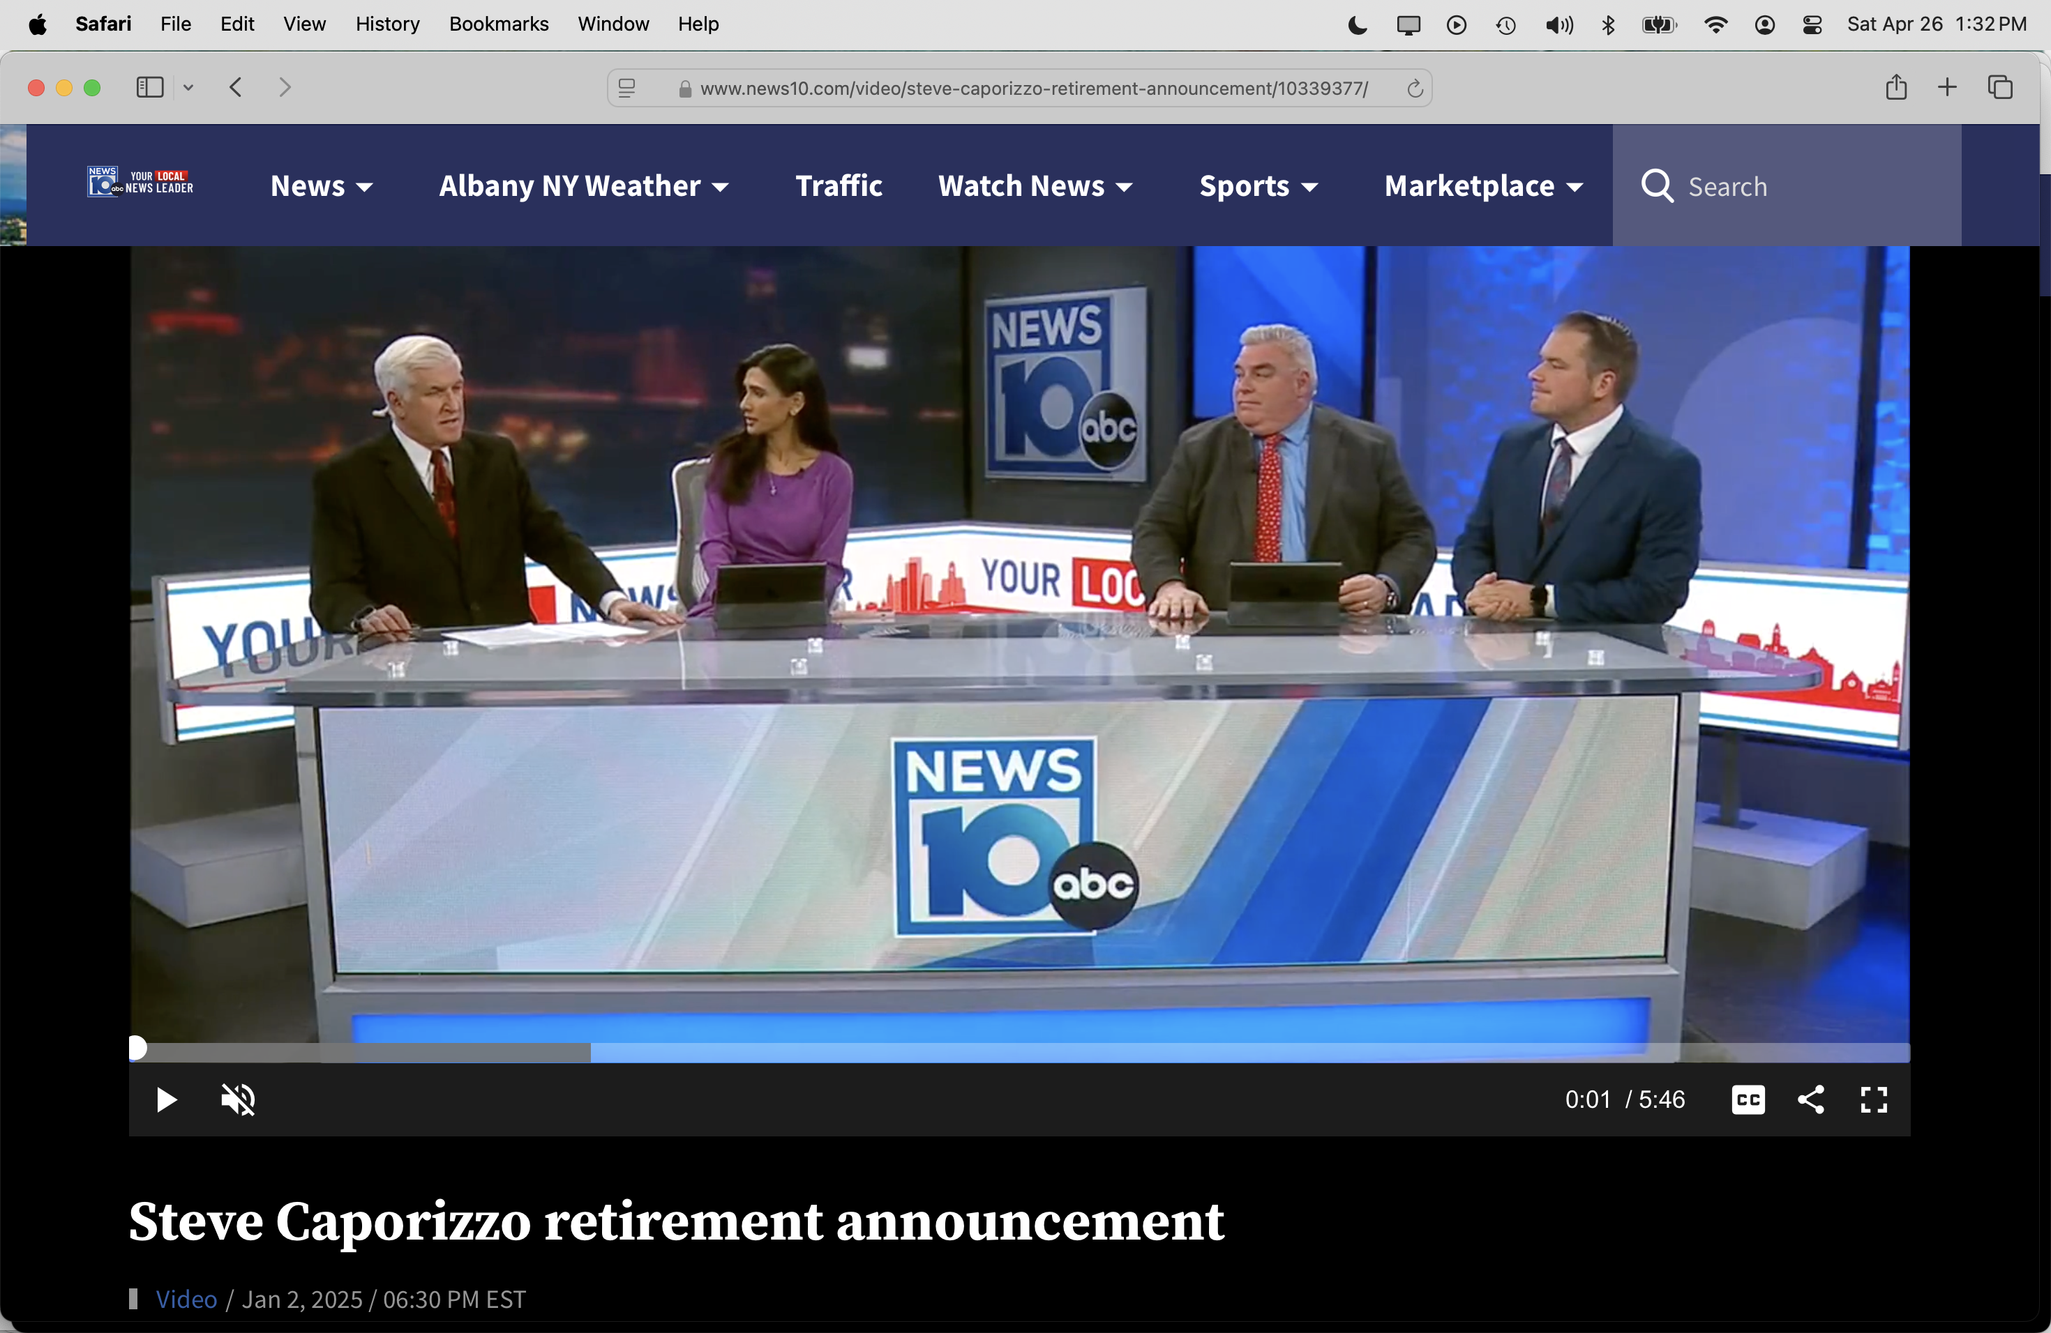The width and height of the screenshot is (2051, 1333).
Task: Open a new tab with plus icon
Action: (1947, 87)
